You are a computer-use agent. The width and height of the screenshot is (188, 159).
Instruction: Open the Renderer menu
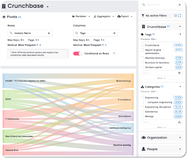click(81, 16)
